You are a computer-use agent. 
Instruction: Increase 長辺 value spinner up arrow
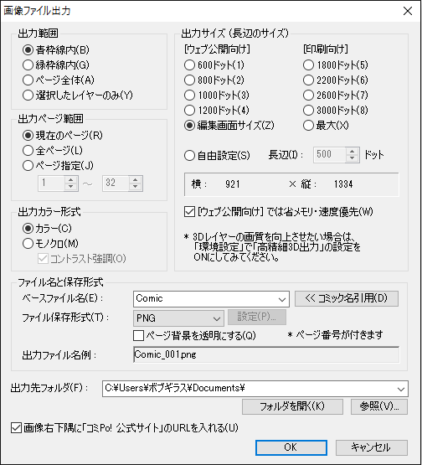click(x=353, y=152)
